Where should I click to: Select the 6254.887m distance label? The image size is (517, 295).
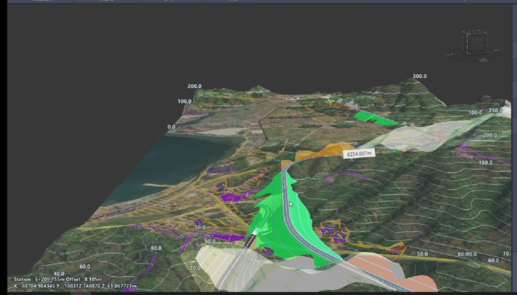359,154
